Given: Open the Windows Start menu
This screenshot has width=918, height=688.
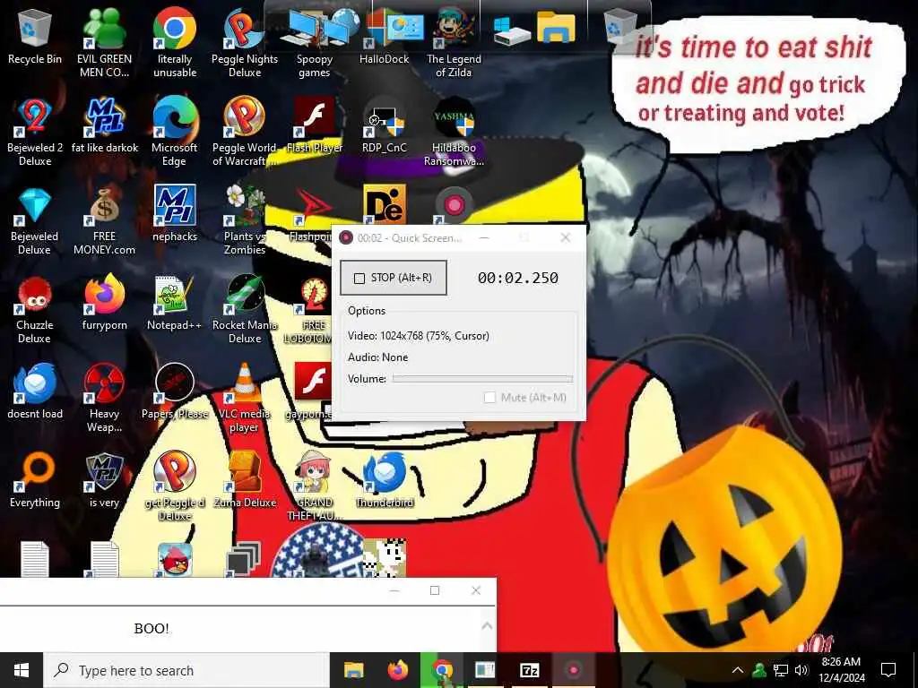Looking at the screenshot, I should [x=22, y=670].
